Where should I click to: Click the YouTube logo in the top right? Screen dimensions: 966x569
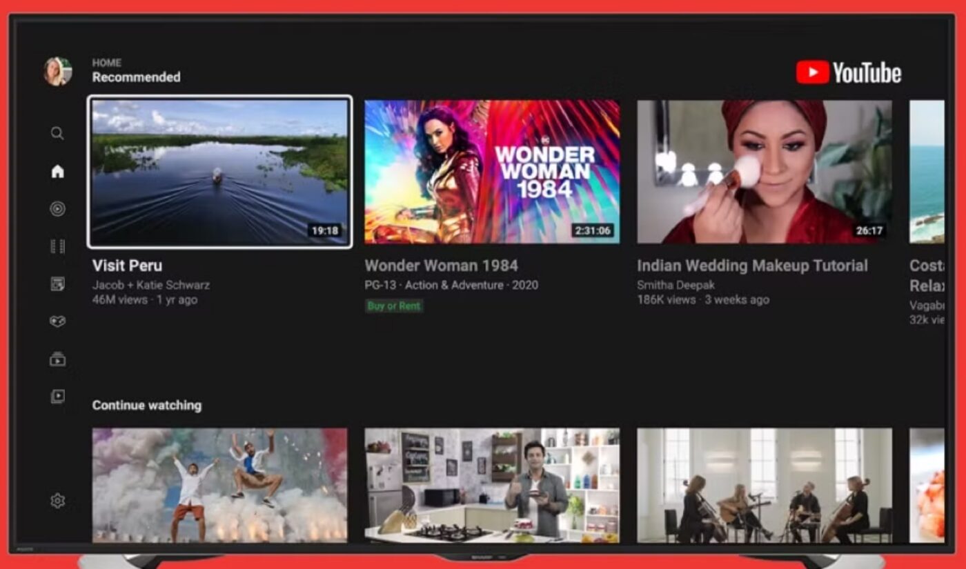point(849,72)
